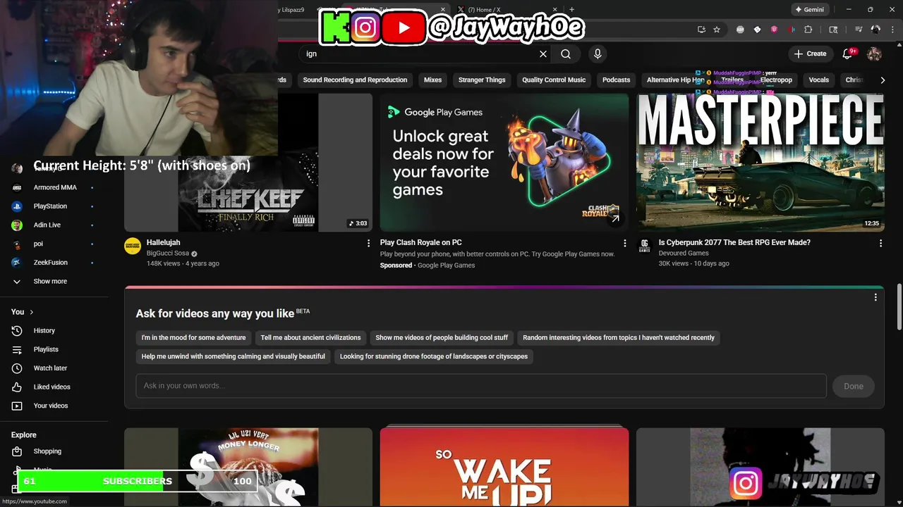Click the Create button
Viewport: 903px width, 507px height.
click(810, 54)
